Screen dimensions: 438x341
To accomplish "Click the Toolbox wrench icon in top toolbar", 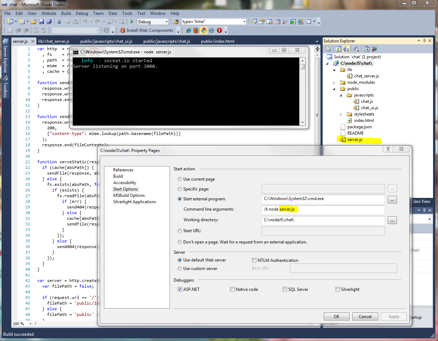I will coord(285,22).
